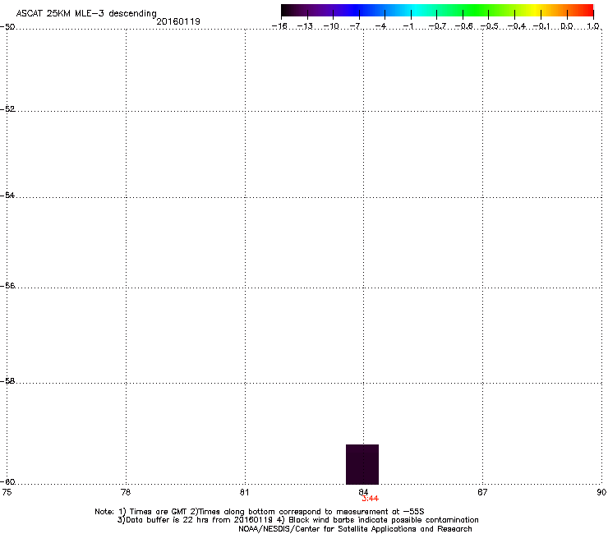Click the 1.0 color bar label
The image size is (608, 534).
click(x=593, y=26)
